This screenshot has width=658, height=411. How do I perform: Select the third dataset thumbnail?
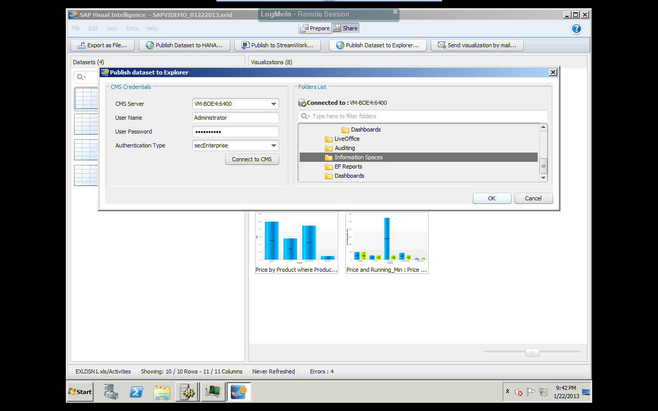86,150
